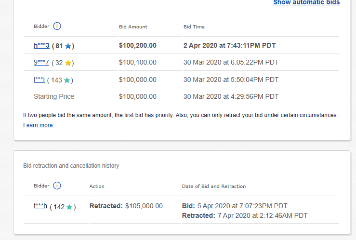Select Bid: 5 Apr 2020 at 7:07:23PM PDT
Viewport: 356px width, 240px height.
click(235, 206)
